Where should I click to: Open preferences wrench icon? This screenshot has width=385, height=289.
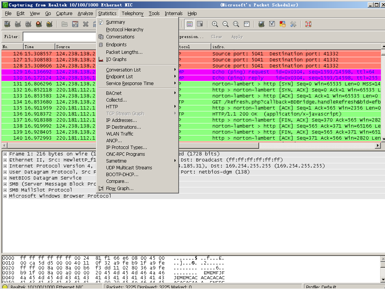pyautogui.click(x=293, y=24)
